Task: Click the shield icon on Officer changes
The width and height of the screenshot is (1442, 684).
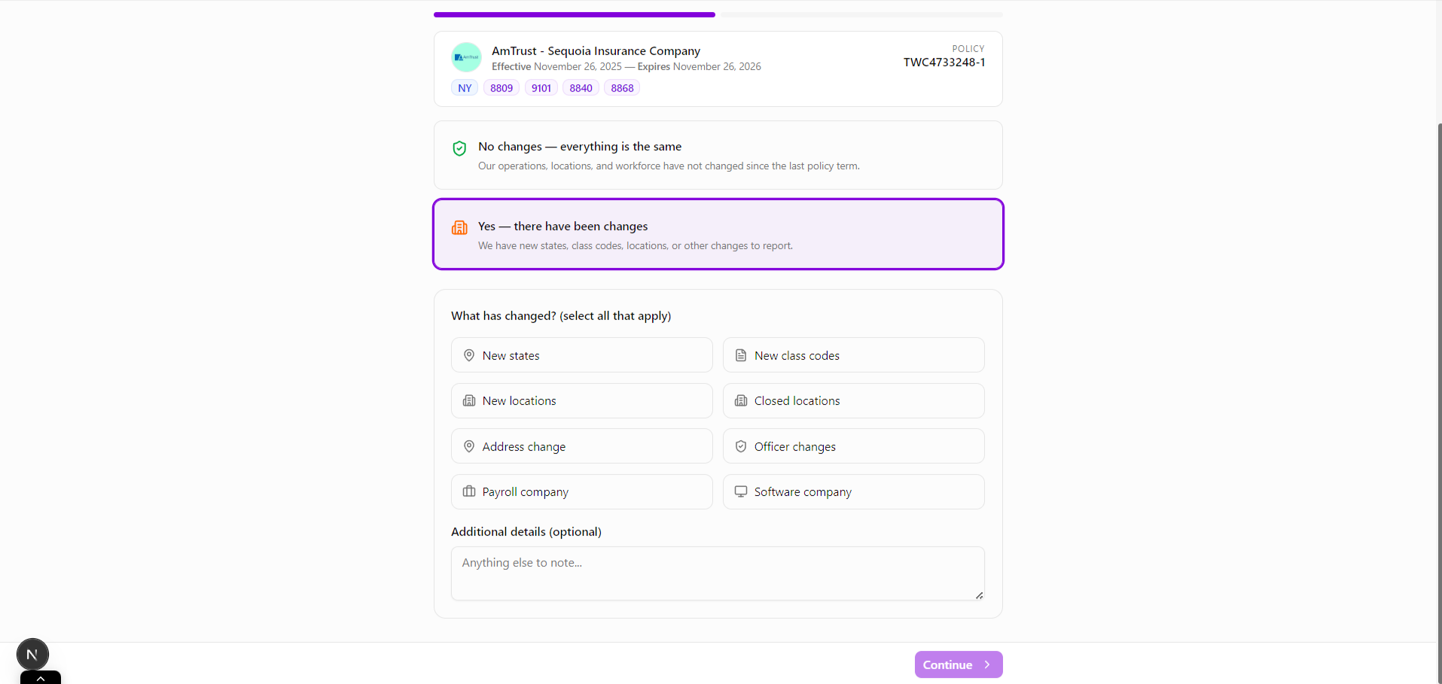Action: point(741,445)
